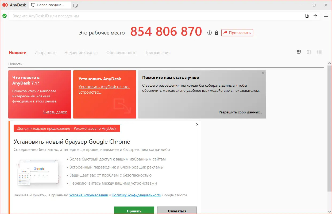Click 'Установить AnyDesk на это устройство...' link

click(104, 90)
